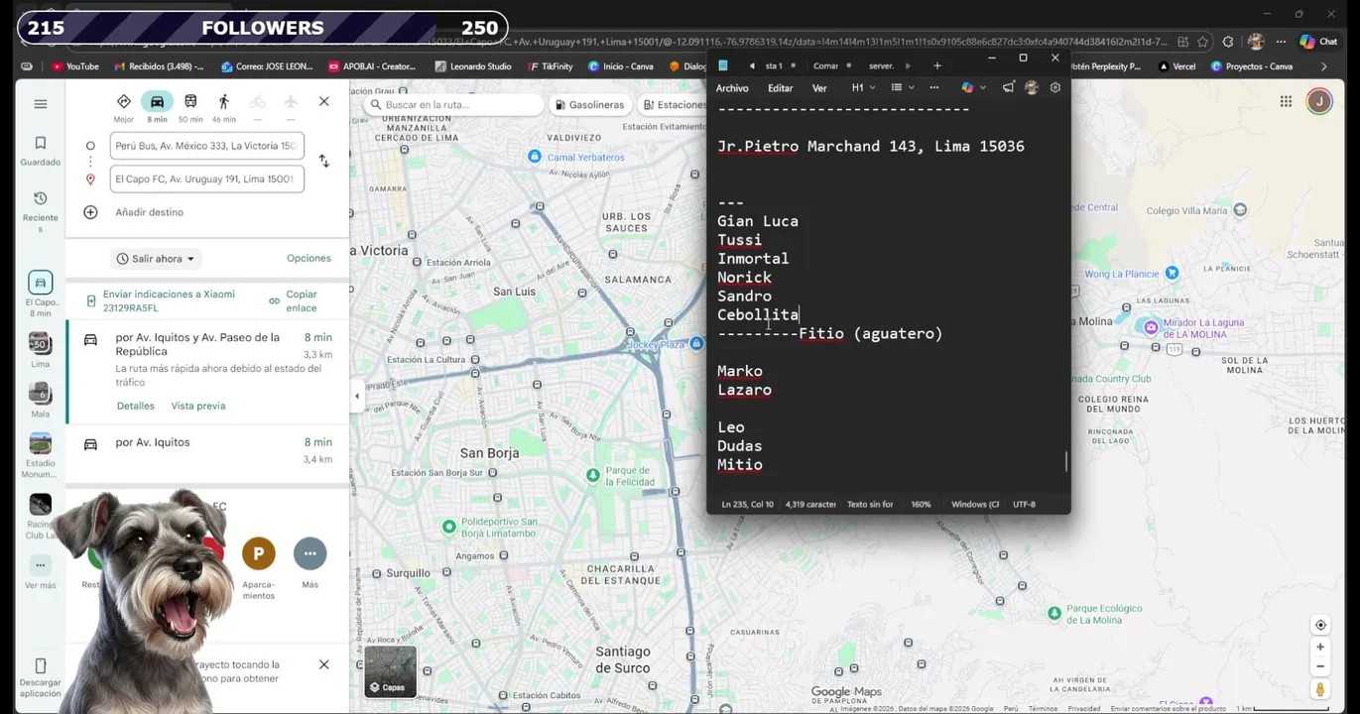Open the Estadio Monumental recent thumbnail

point(41,456)
